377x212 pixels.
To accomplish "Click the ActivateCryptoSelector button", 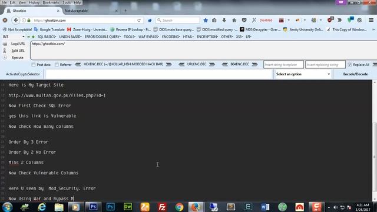I will point(23,74).
